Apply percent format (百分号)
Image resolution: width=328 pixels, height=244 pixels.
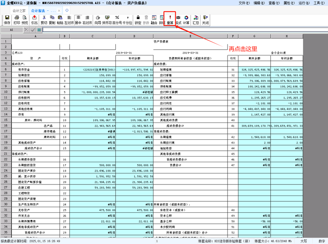118,20
